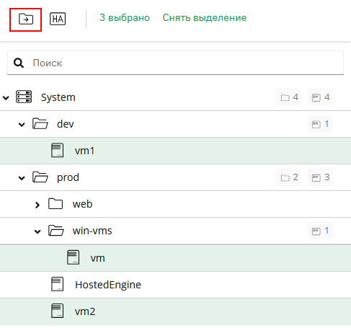Select the web folder label
The height and width of the screenshot is (328, 351).
[x=82, y=204]
